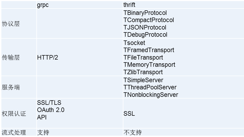This screenshot has width=244, height=137.
Task: Click the 流式处理 row label
Action: tap(14, 132)
